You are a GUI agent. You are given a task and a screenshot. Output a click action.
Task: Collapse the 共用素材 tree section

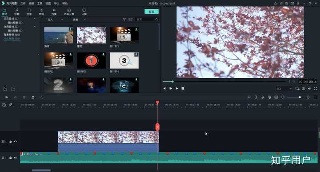point(35,27)
